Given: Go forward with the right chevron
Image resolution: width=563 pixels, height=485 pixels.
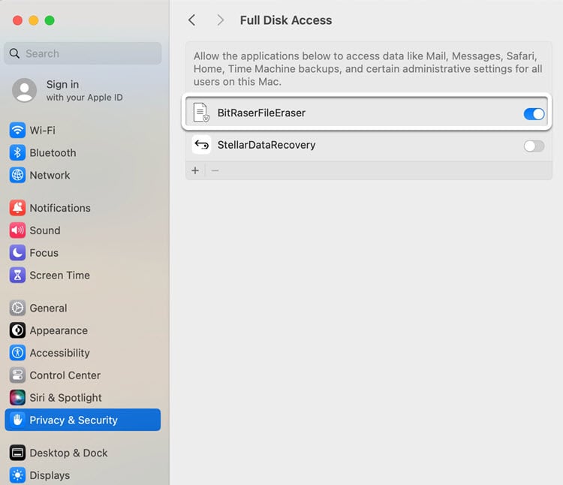Looking at the screenshot, I should [x=220, y=20].
